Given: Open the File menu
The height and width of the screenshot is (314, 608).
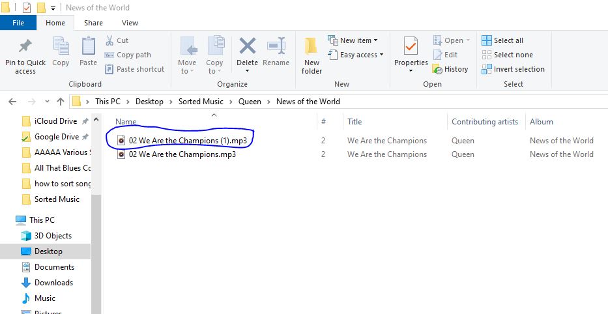Looking at the screenshot, I should pos(18,23).
